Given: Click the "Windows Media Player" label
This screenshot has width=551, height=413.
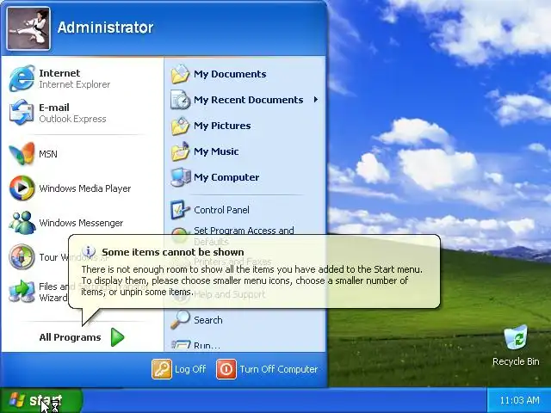Looking at the screenshot, I should tap(84, 188).
